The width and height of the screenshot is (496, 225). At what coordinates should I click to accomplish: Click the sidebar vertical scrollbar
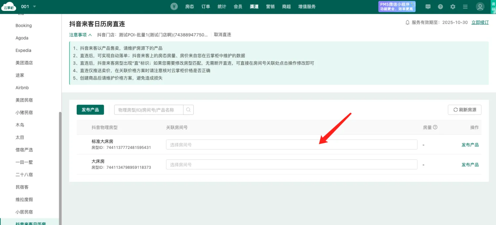click(60, 168)
